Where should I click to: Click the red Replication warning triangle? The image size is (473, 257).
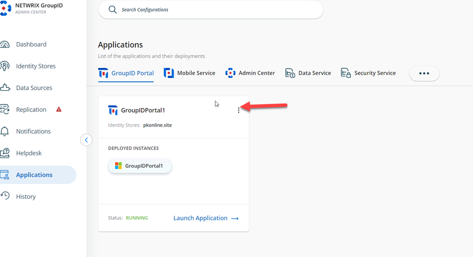coord(59,109)
